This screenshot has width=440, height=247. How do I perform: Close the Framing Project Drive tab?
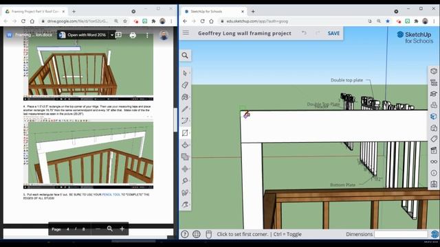(x=63, y=12)
